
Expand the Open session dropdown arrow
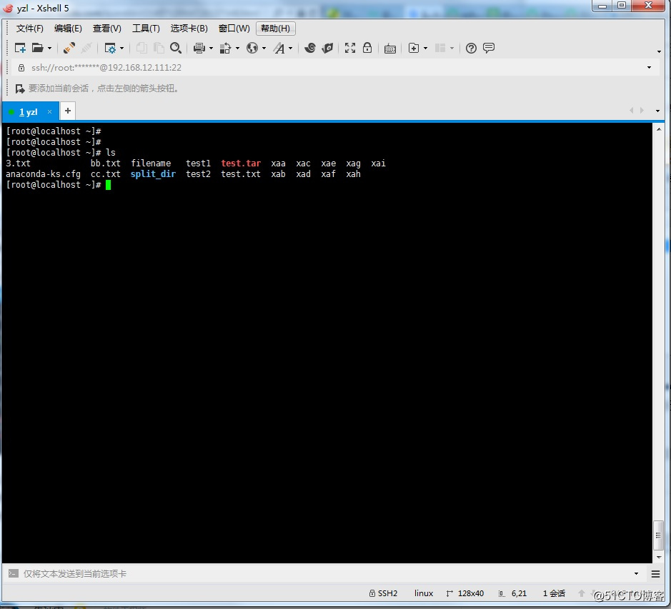(x=49, y=49)
